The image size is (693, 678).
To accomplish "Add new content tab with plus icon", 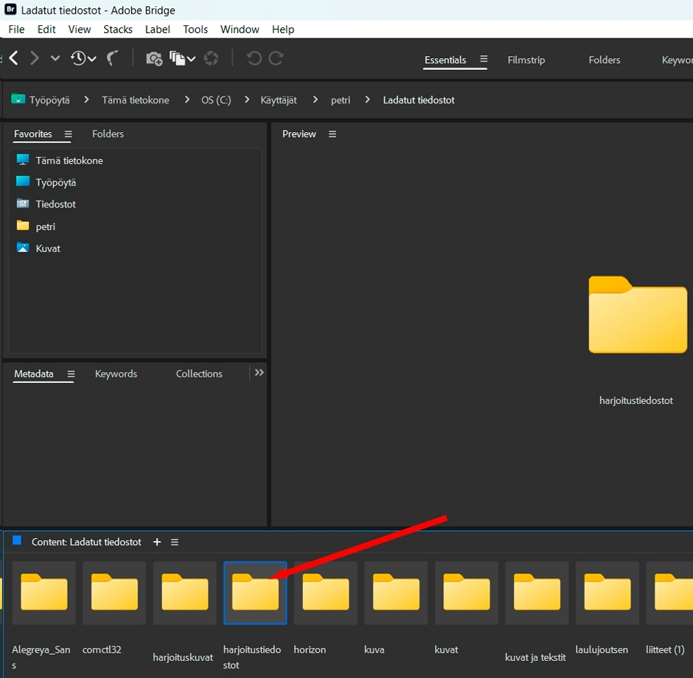I will click(157, 542).
